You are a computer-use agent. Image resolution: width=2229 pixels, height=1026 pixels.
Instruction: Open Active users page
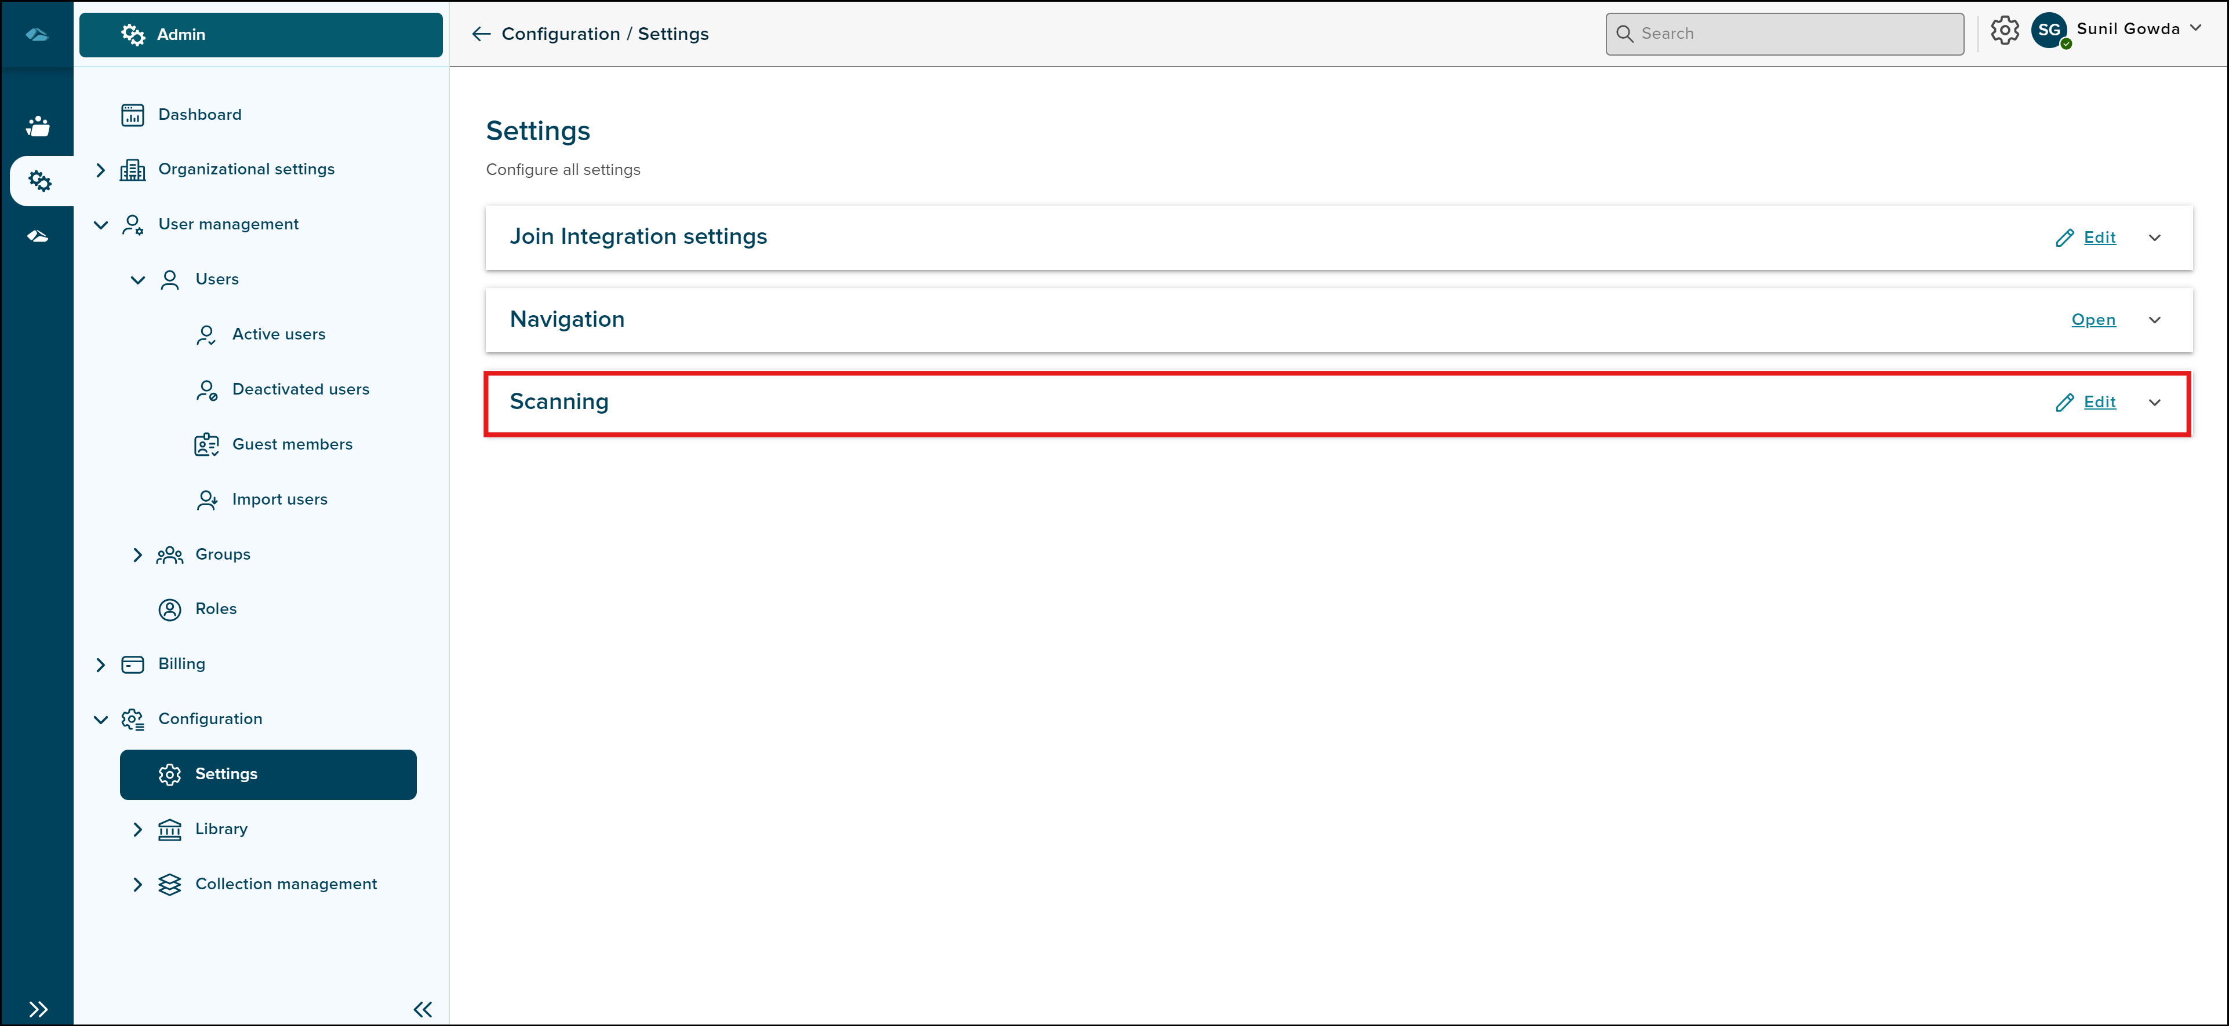pos(279,334)
